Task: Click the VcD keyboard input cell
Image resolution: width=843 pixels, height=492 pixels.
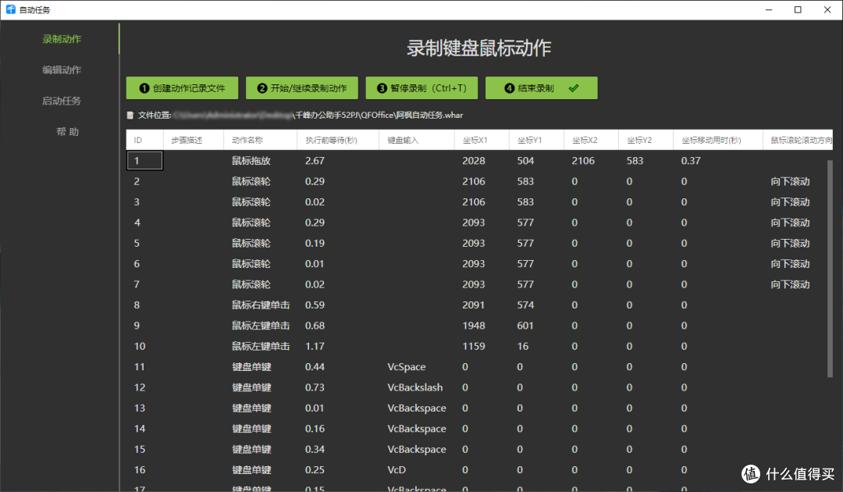Action: point(397,470)
